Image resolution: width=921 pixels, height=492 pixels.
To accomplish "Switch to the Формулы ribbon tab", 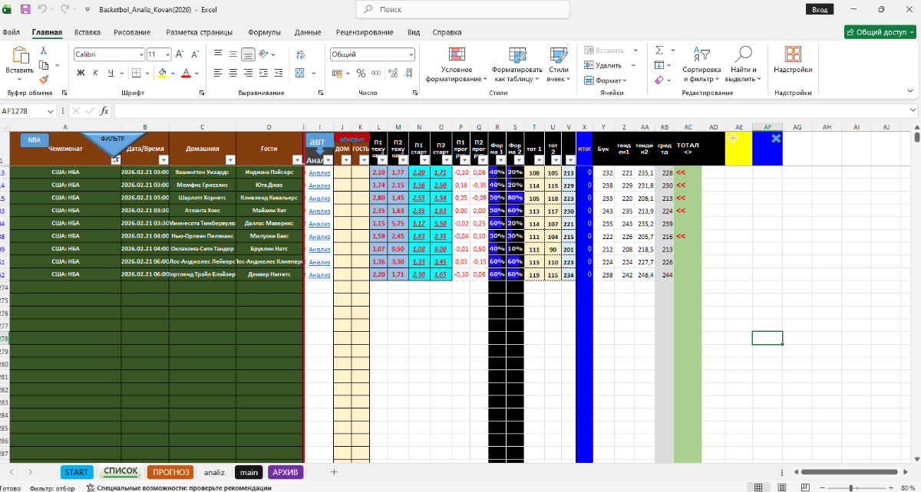I will click(x=263, y=32).
